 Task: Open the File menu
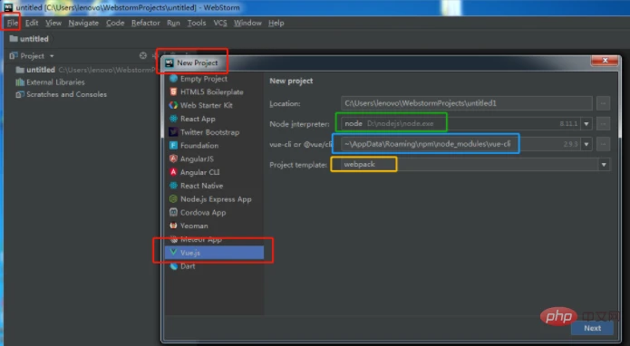(x=12, y=23)
